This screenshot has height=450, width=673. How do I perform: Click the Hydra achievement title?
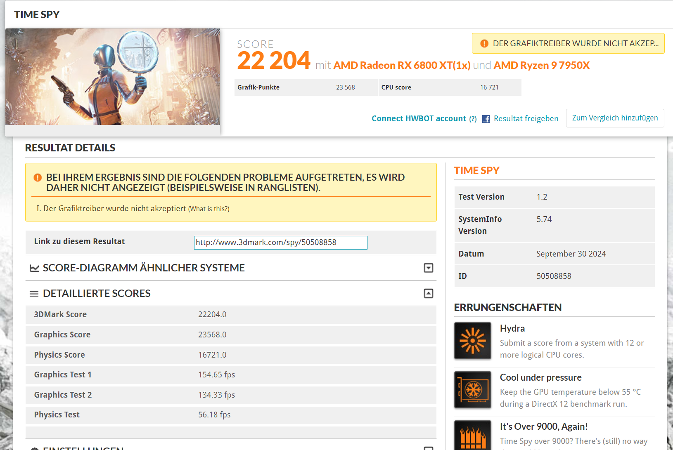click(512, 328)
